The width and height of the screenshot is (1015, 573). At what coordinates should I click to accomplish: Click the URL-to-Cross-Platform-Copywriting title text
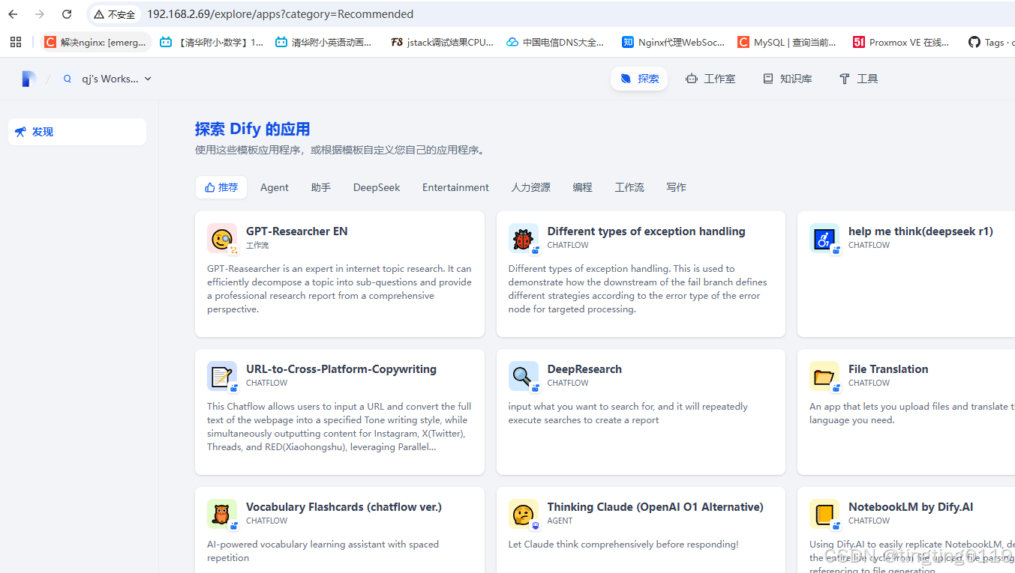click(341, 369)
